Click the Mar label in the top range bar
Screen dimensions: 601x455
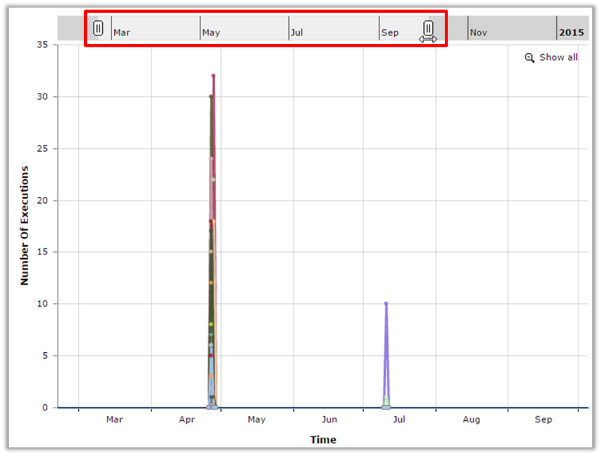click(x=122, y=32)
